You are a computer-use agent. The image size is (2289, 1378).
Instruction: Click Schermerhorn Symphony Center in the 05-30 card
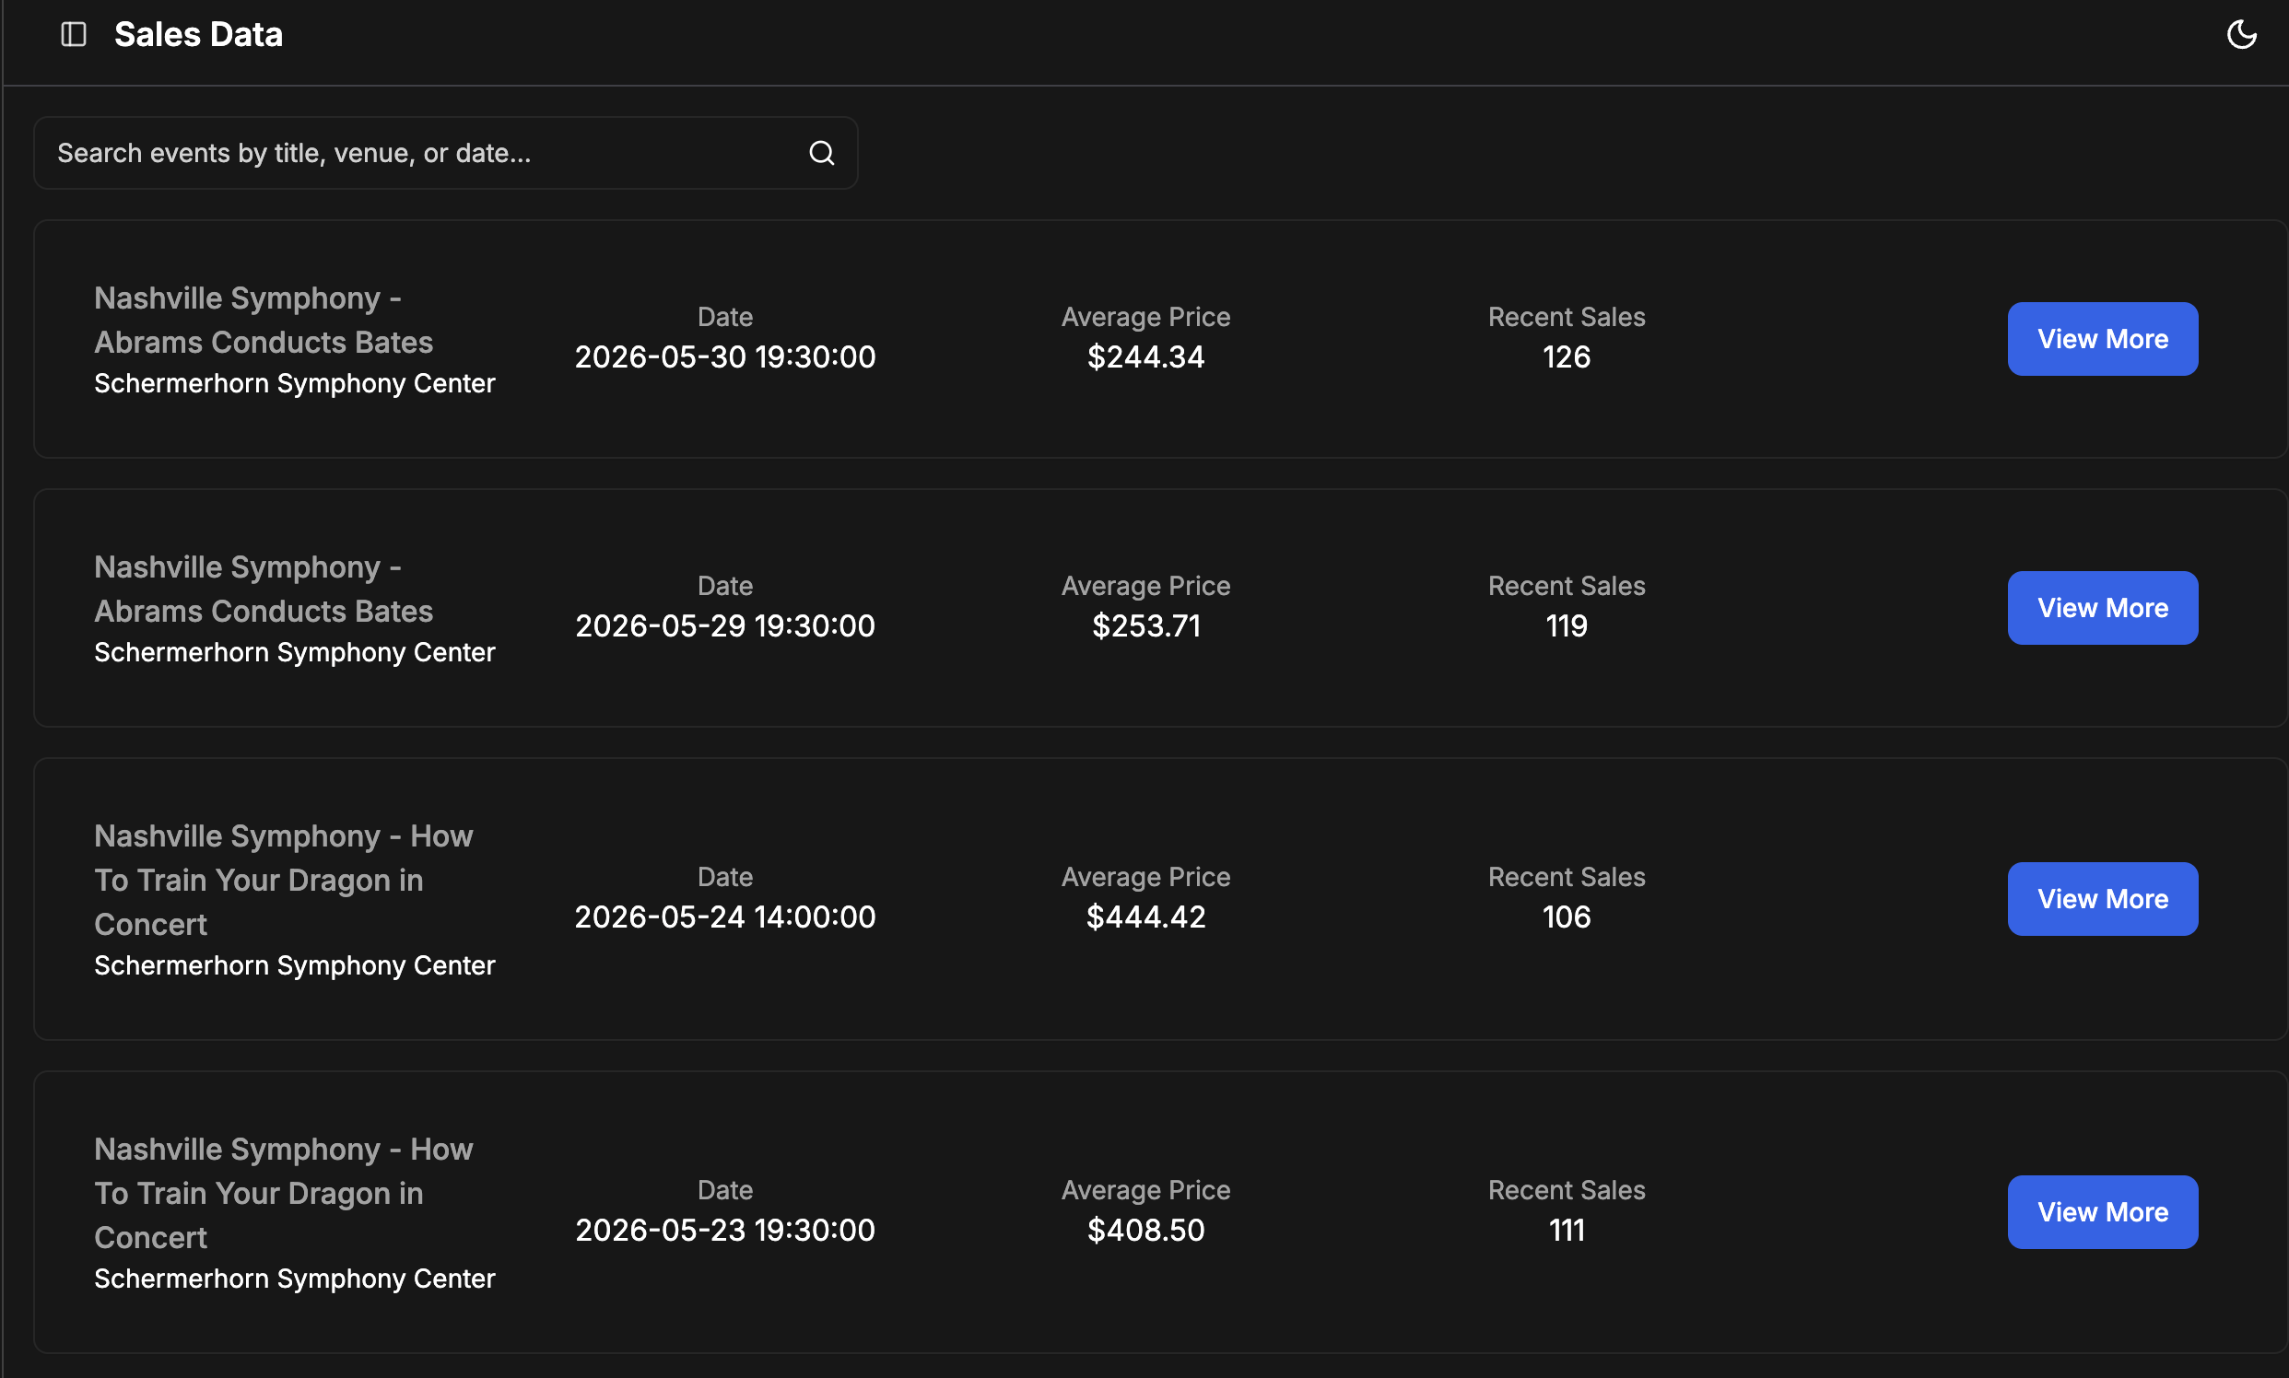pos(295,383)
